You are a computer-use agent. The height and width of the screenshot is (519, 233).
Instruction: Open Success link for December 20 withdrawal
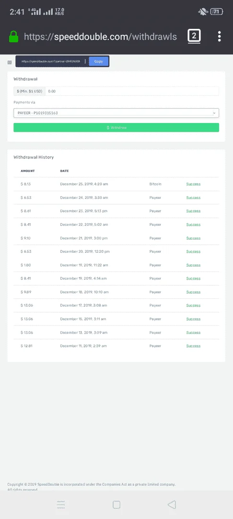pyautogui.click(x=193, y=251)
